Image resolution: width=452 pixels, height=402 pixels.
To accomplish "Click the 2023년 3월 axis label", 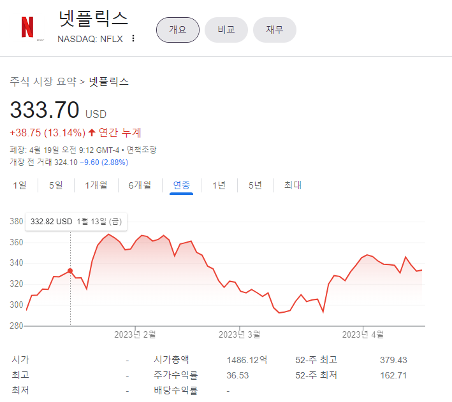I will coord(240,334).
